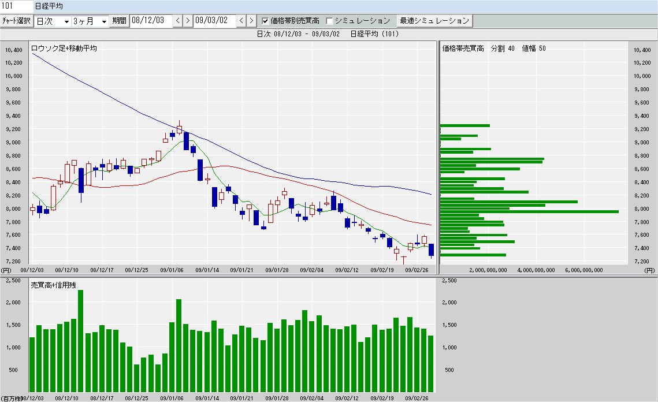Screen dimensions: 658x402
Task: Click the end date previous arrow
Action: 241,21
